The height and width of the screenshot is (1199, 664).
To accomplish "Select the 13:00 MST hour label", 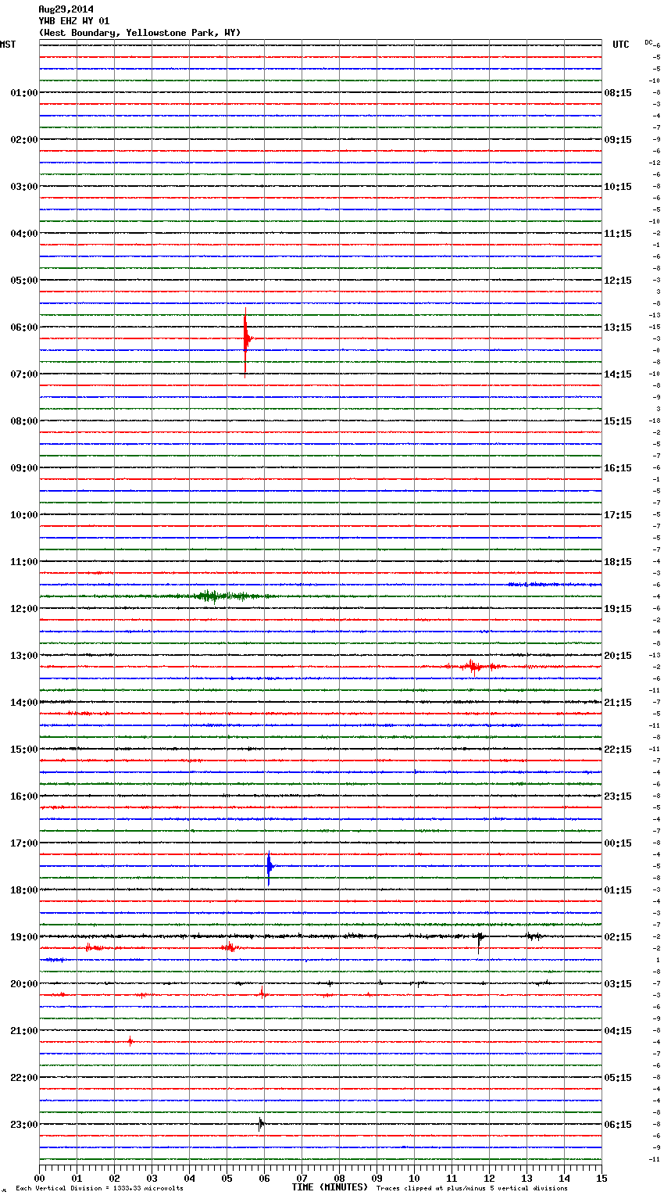I will [24, 656].
